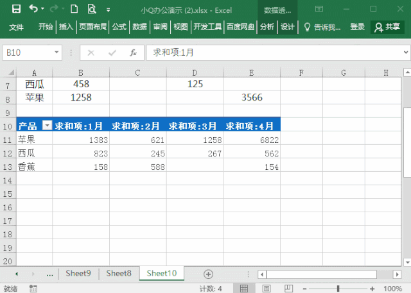Click the Enter checkmark formula button
The image size is (411, 293).
click(112, 53)
